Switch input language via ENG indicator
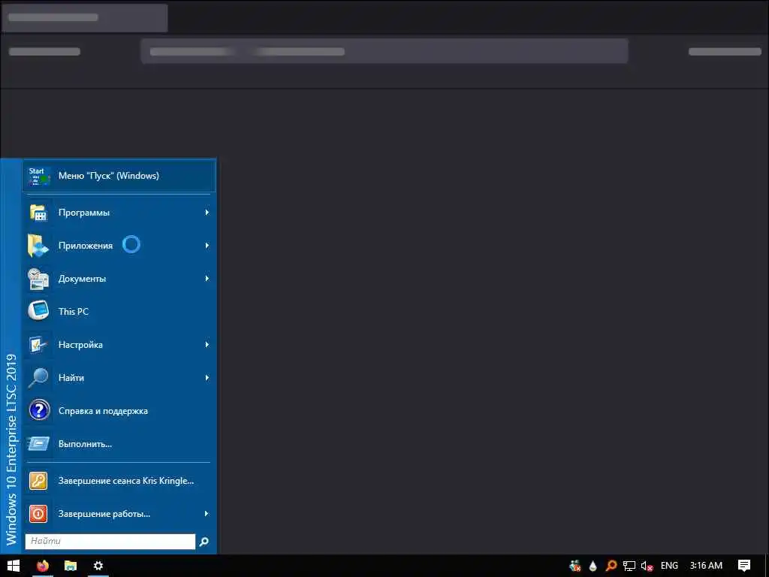 tap(669, 566)
